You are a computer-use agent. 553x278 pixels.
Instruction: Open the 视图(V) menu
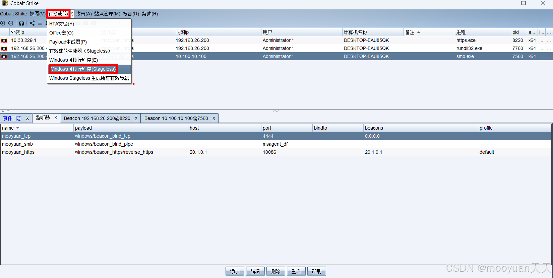[x=37, y=14]
